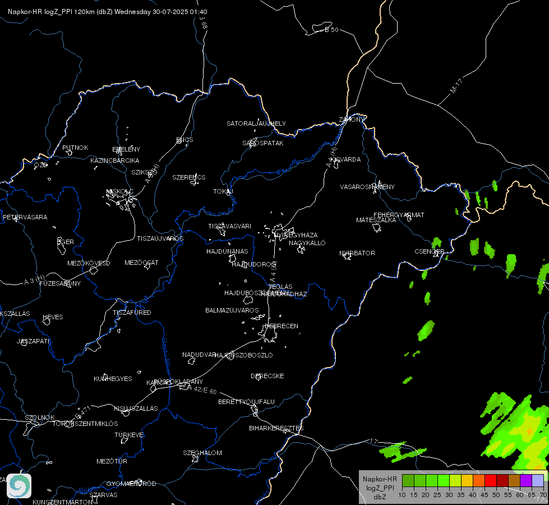549x505 pixels.
Task: Click the SZERENCS town label
Action: [x=189, y=177]
